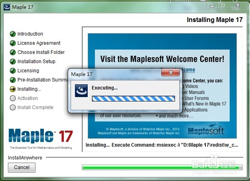Select the Choose Install Folder step label
The width and height of the screenshot is (250, 181).
(x=41, y=52)
